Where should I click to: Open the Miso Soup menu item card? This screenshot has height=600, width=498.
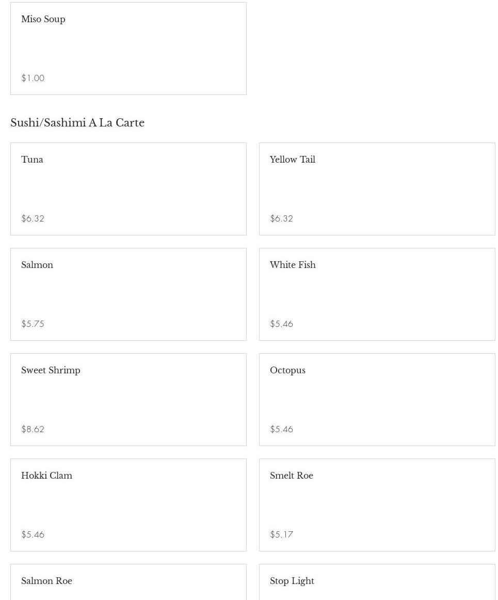(x=128, y=49)
